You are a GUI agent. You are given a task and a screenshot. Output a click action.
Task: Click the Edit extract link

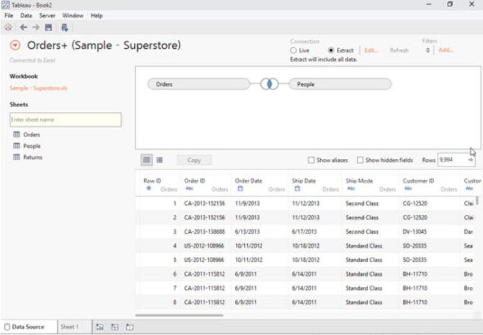click(372, 51)
